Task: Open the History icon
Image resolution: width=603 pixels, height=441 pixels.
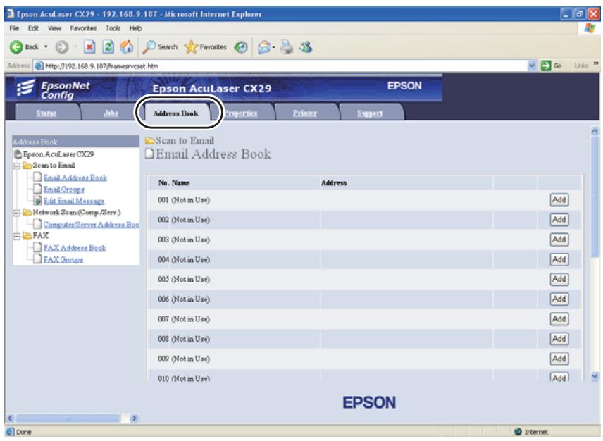Action: pyautogui.click(x=241, y=47)
